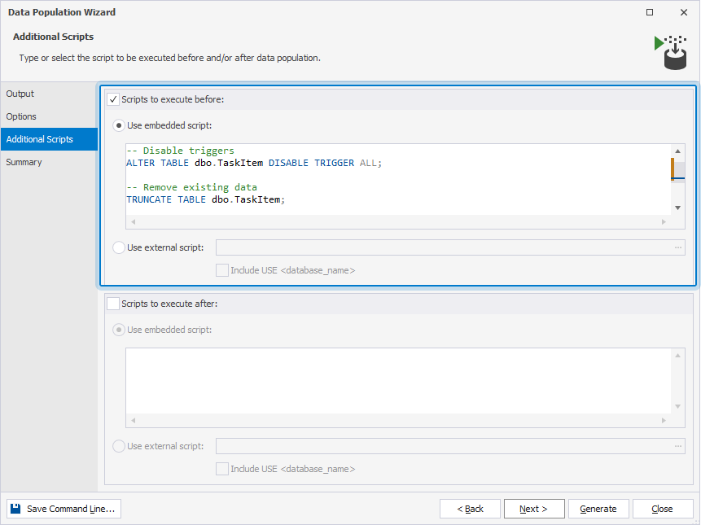Click the 'ALTER TABLE dbo.TaskItem DISABLE TRIGGER ALL;' line

point(254,163)
